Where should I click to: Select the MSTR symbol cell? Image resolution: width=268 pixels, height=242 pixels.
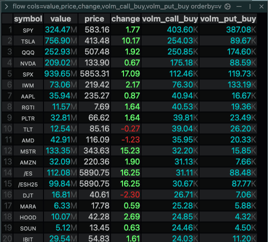[28, 150]
